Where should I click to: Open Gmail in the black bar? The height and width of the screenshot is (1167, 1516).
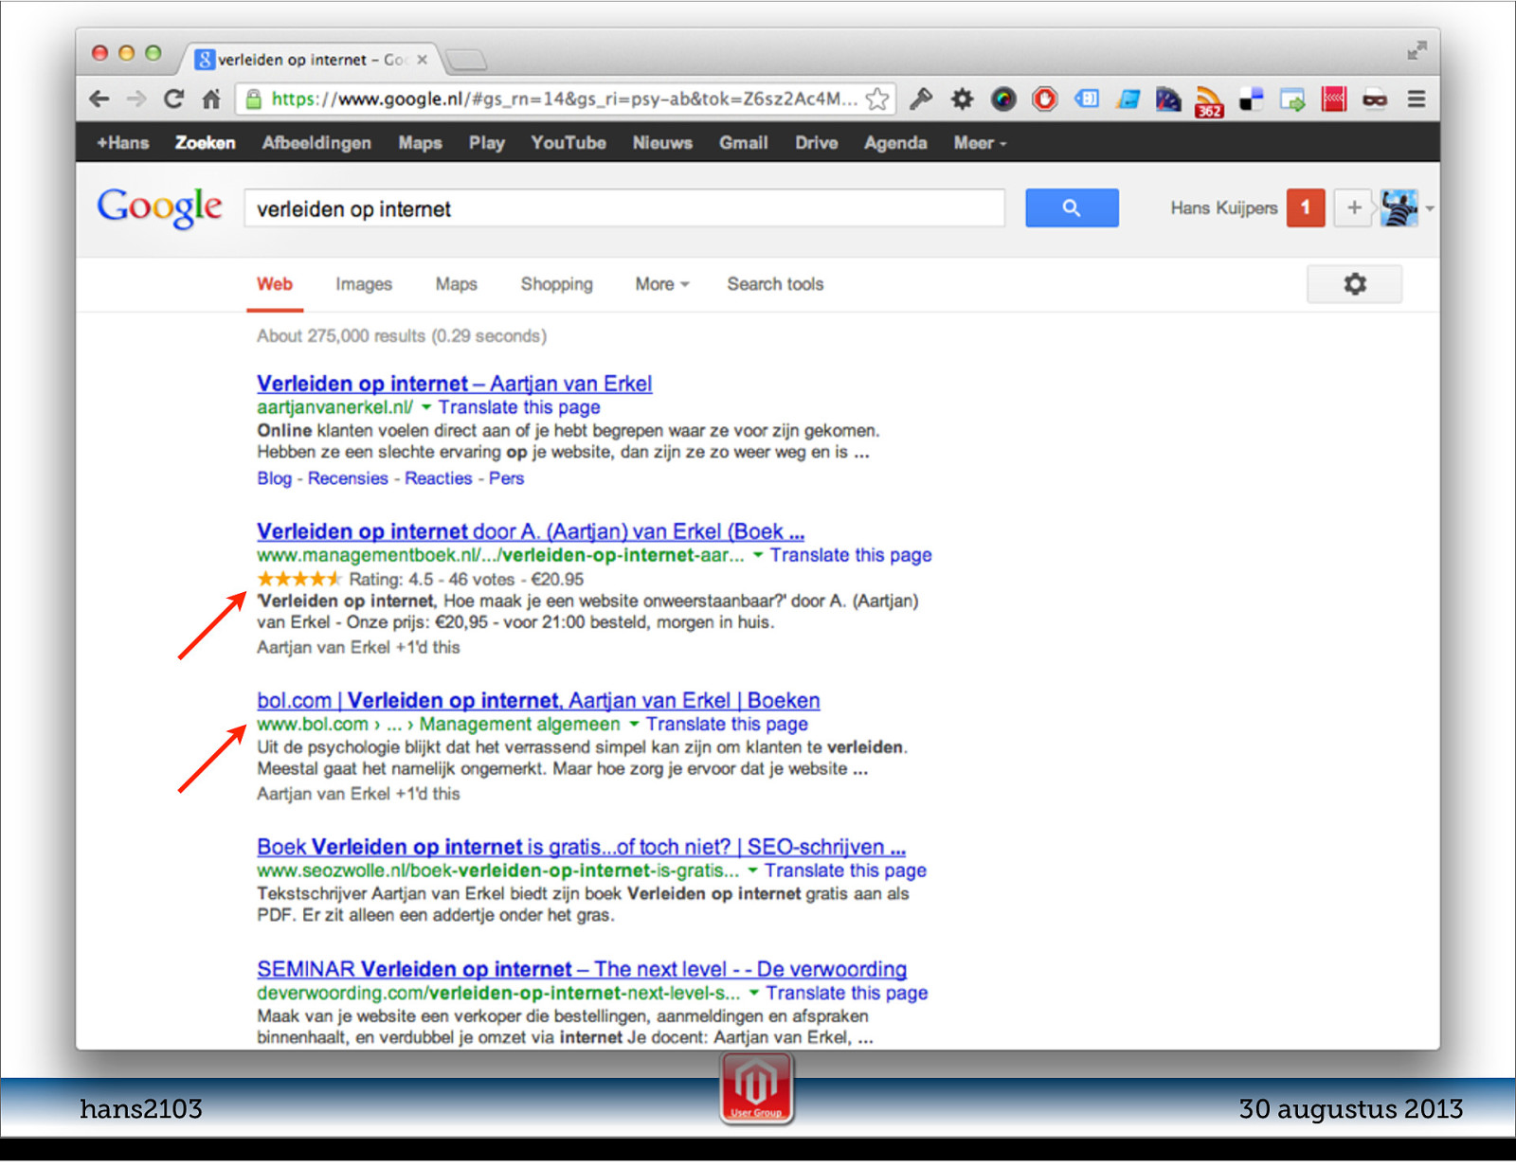(x=743, y=143)
